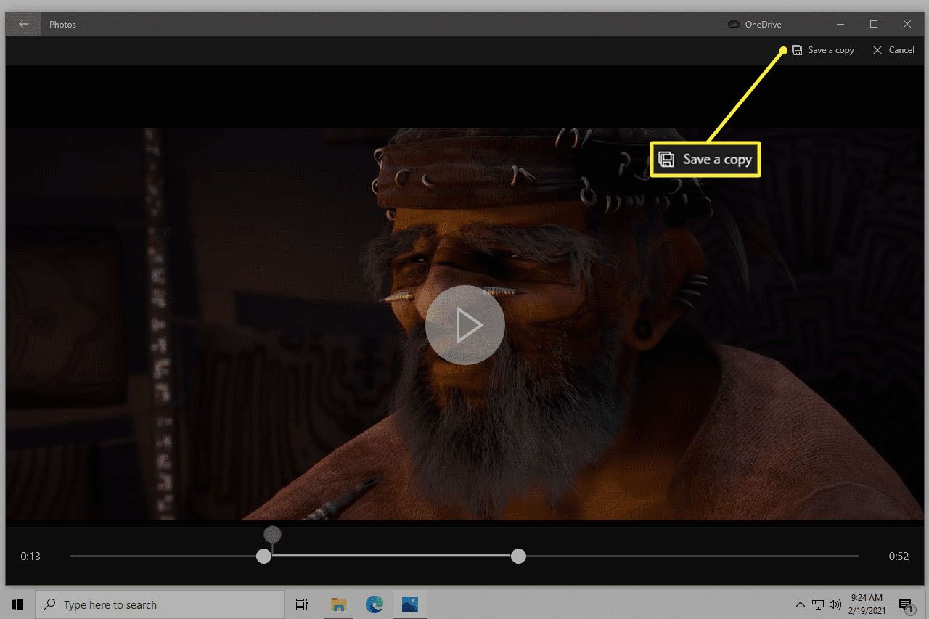The image size is (929, 619).
Task: Open the Windows Start menu
Action: pos(17,604)
